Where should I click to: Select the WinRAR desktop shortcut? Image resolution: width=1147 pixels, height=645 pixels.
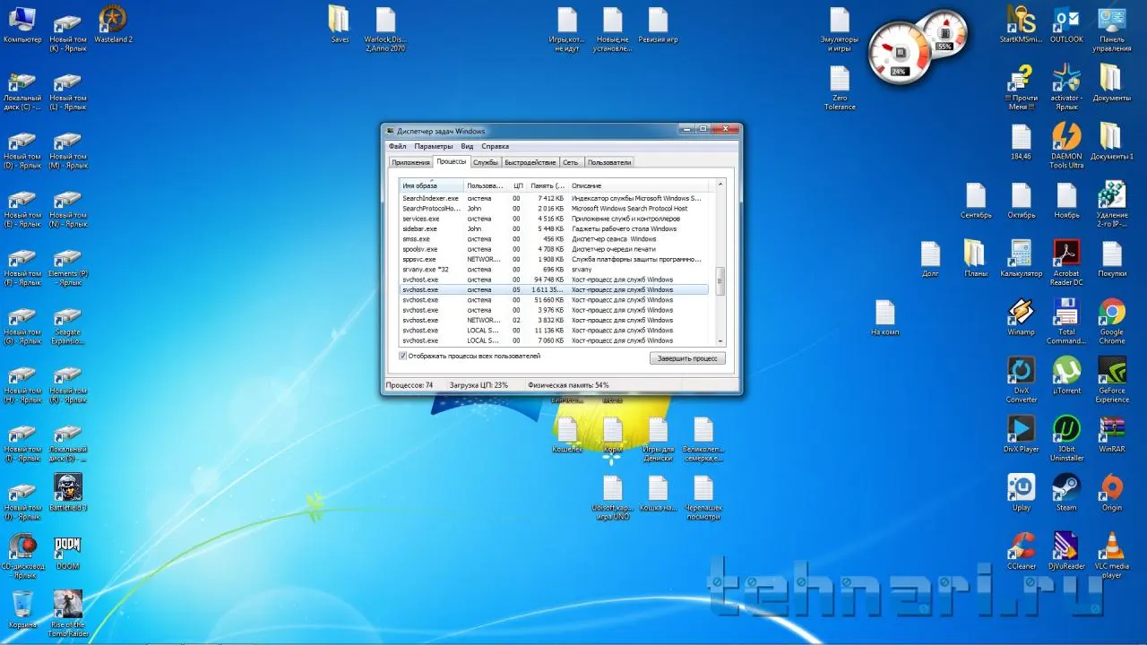(x=1111, y=429)
